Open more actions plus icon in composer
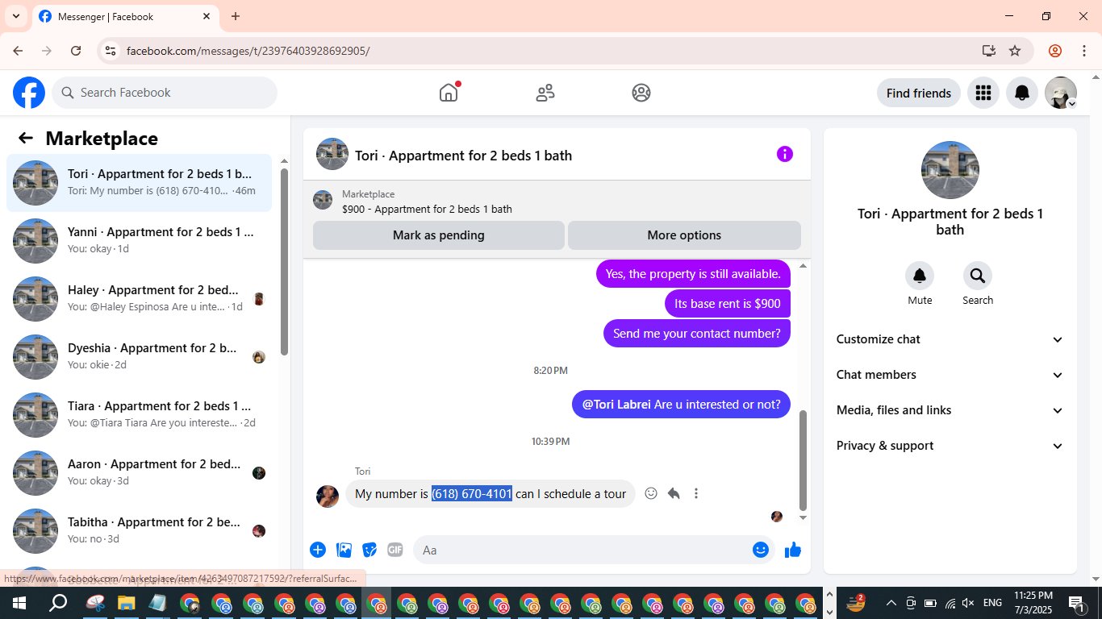The width and height of the screenshot is (1102, 619). point(318,550)
